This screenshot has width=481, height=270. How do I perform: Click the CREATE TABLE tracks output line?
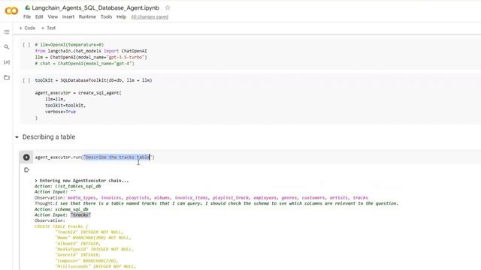coord(61,226)
